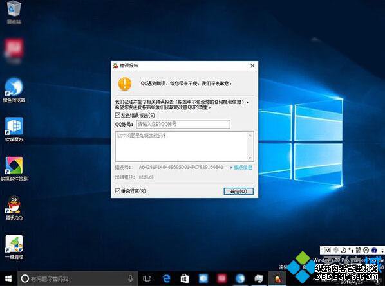This screenshot has width=385, height=286.
Task: Expand the 错误信息 details link
Action: point(241,168)
